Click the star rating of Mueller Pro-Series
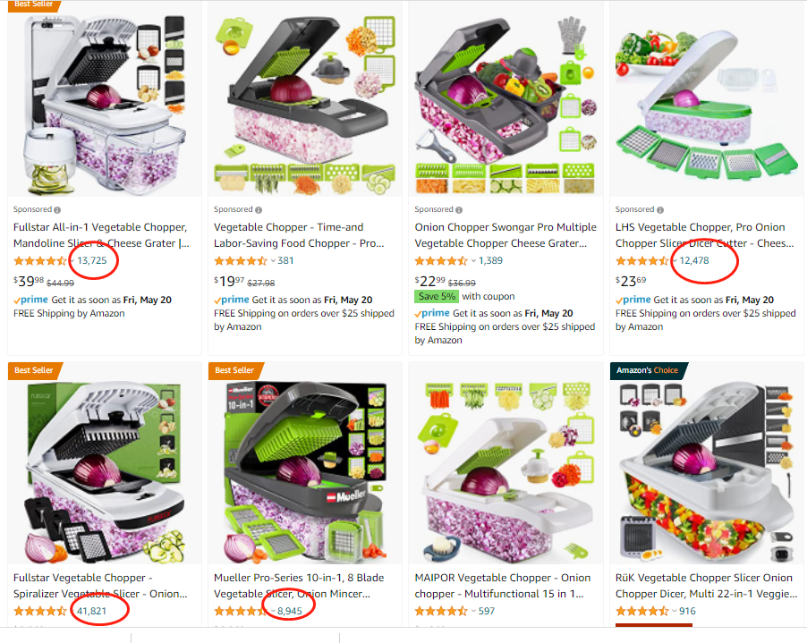 tap(241, 611)
